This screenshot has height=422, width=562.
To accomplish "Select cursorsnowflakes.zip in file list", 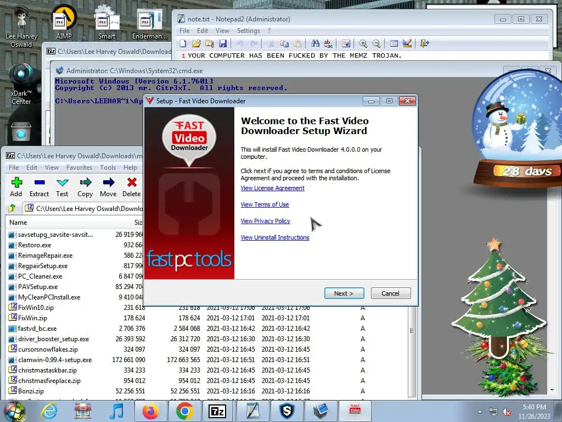I will click(x=48, y=349).
